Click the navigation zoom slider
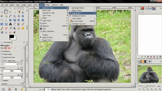 [x=146, y=86]
